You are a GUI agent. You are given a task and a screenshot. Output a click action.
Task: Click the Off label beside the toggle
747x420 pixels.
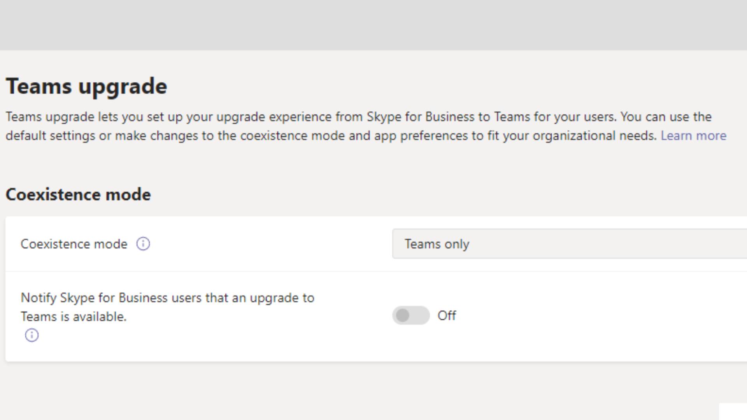pos(447,315)
